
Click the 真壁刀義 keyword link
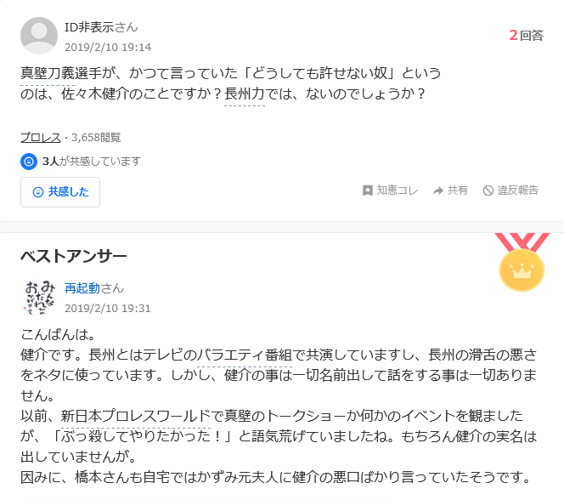click(48, 73)
